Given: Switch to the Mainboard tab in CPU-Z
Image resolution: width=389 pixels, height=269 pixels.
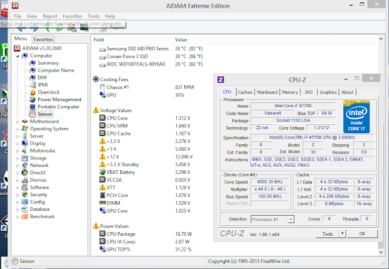Looking at the screenshot, I should coord(267,92).
